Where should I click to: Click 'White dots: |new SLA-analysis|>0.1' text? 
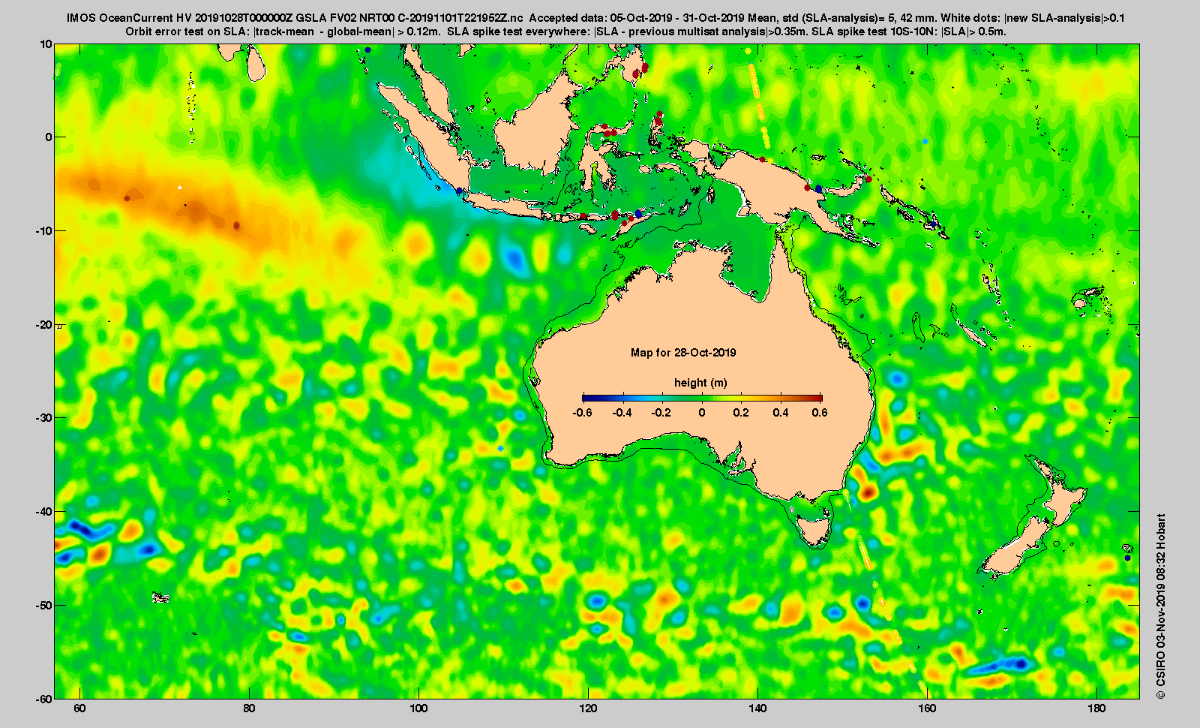click(x=1033, y=18)
